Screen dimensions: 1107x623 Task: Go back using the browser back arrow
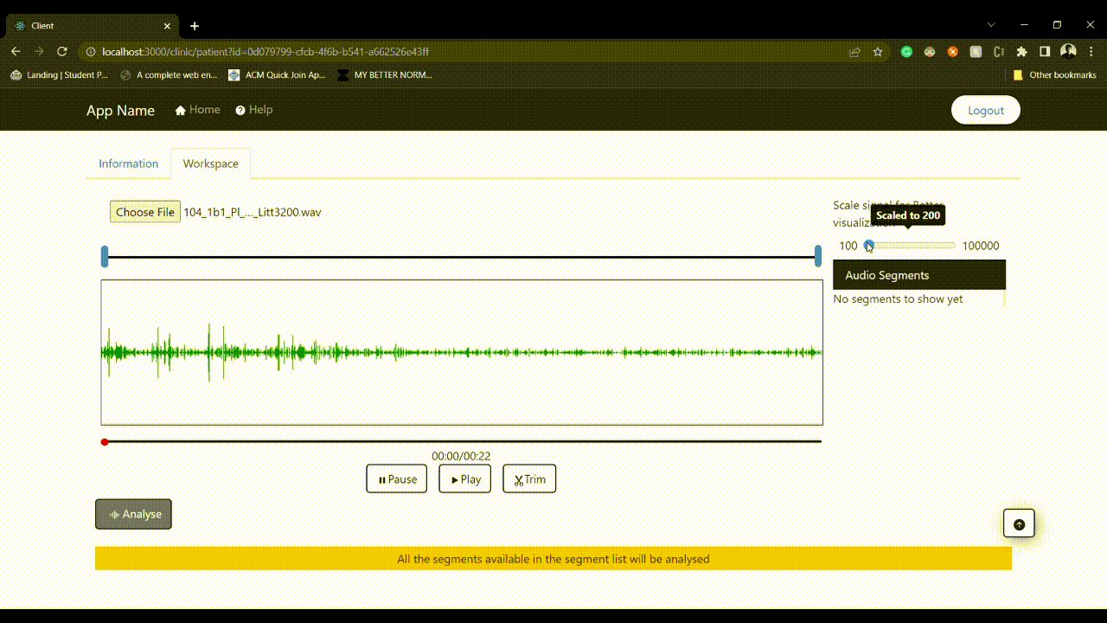pos(16,52)
